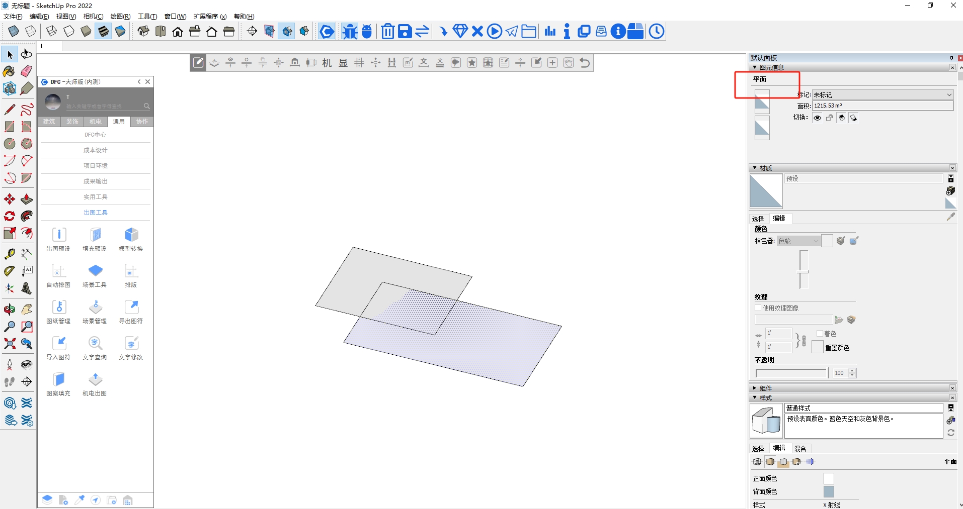Open the 图案填充 tool
Screen dimensions: 963x509
tap(59, 380)
